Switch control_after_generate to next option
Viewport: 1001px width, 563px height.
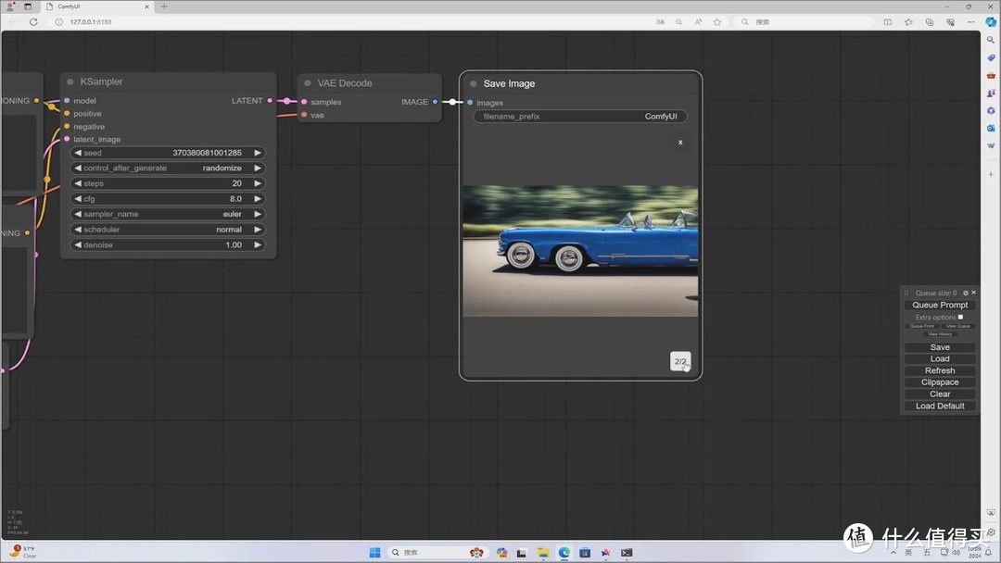pyautogui.click(x=258, y=169)
